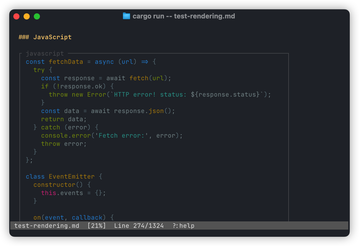
Task: Click the 'javascript' code block language label
Action: [x=45, y=54]
